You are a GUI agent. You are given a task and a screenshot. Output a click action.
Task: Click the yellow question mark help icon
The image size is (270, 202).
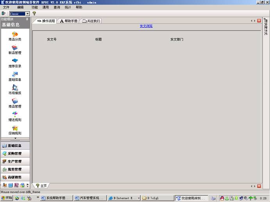(x=34, y=14)
